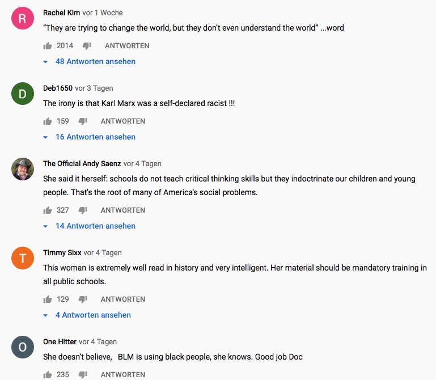Viewport: 436px width, 380px height.
Task: Thumbs up One Hitter's comment
Action: coord(48,374)
